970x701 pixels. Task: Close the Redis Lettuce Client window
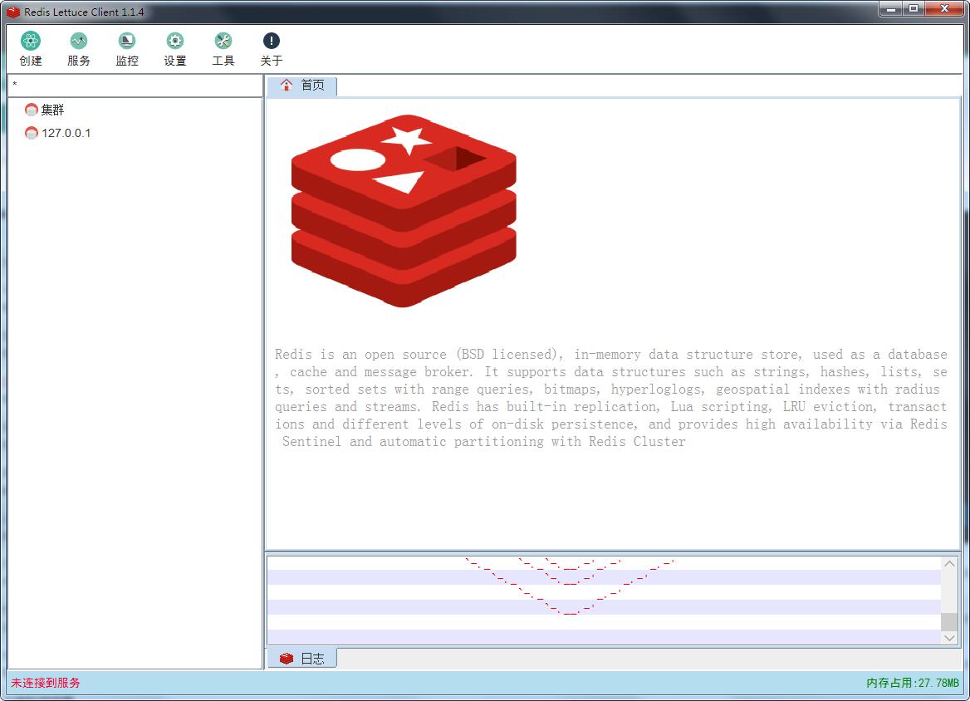(944, 8)
